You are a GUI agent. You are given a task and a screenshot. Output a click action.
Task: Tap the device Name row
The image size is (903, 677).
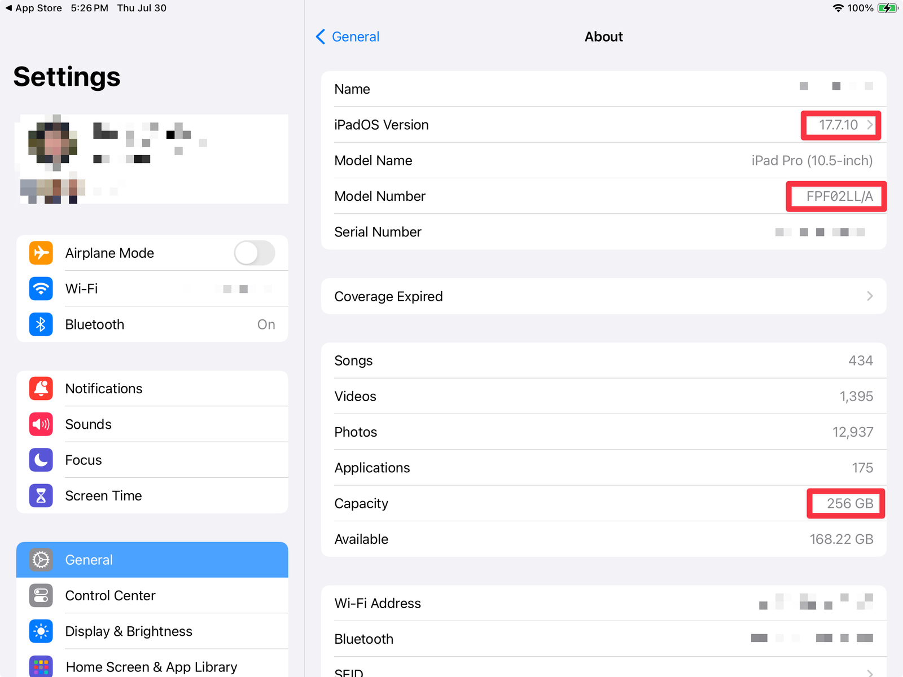(x=604, y=89)
